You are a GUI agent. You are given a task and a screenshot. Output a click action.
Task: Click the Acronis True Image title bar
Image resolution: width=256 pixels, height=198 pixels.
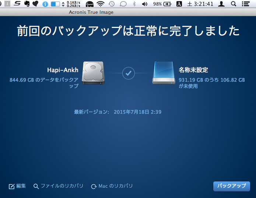click(x=128, y=12)
